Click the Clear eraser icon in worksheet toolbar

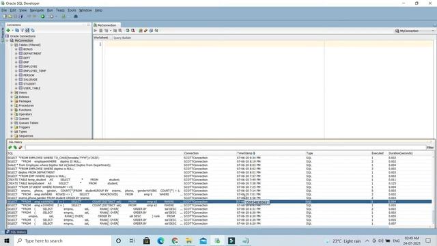145,30
